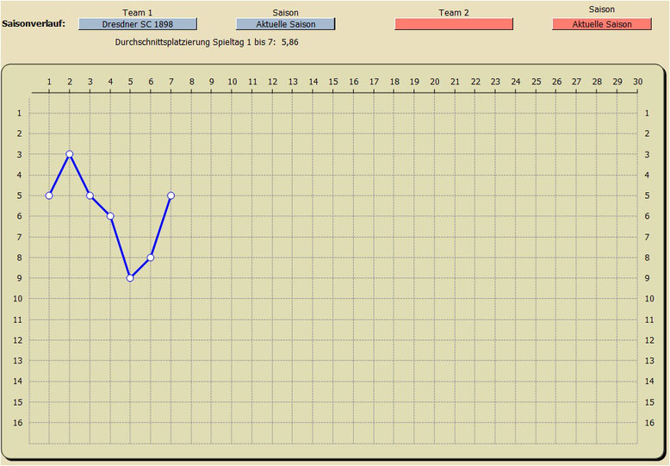670x466 pixels.
Task: Select the data point at matchday 3
Action: tap(90, 196)
